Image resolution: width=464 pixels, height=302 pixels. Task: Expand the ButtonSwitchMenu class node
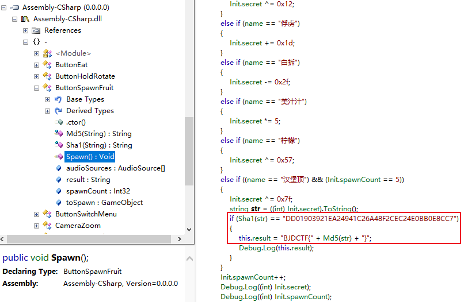pos(36,214)
